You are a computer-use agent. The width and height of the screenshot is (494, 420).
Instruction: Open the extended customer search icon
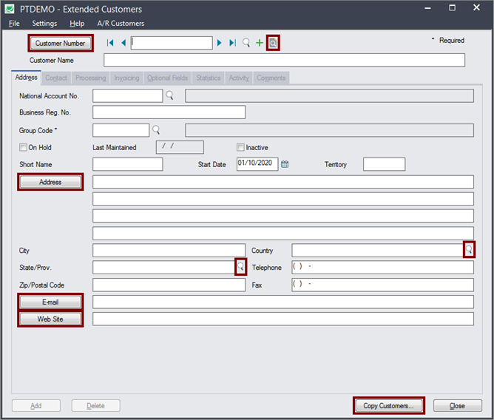tap(273, 44)
